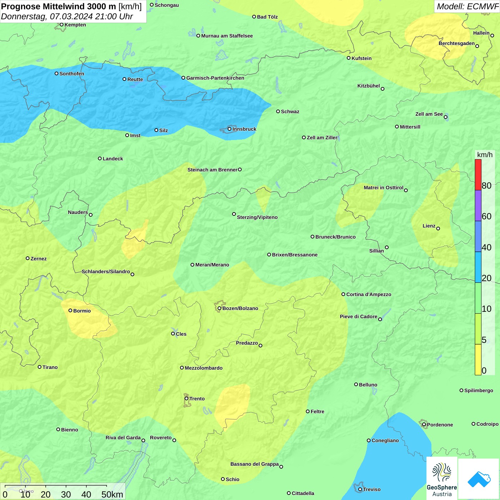Click the Bozen/Bolzano city marker

pyautogui.click(x=220, y=308)
